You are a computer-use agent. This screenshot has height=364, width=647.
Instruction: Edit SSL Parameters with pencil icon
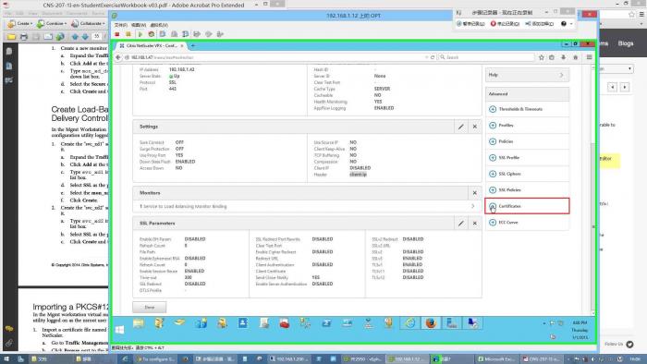coord(461,224)
